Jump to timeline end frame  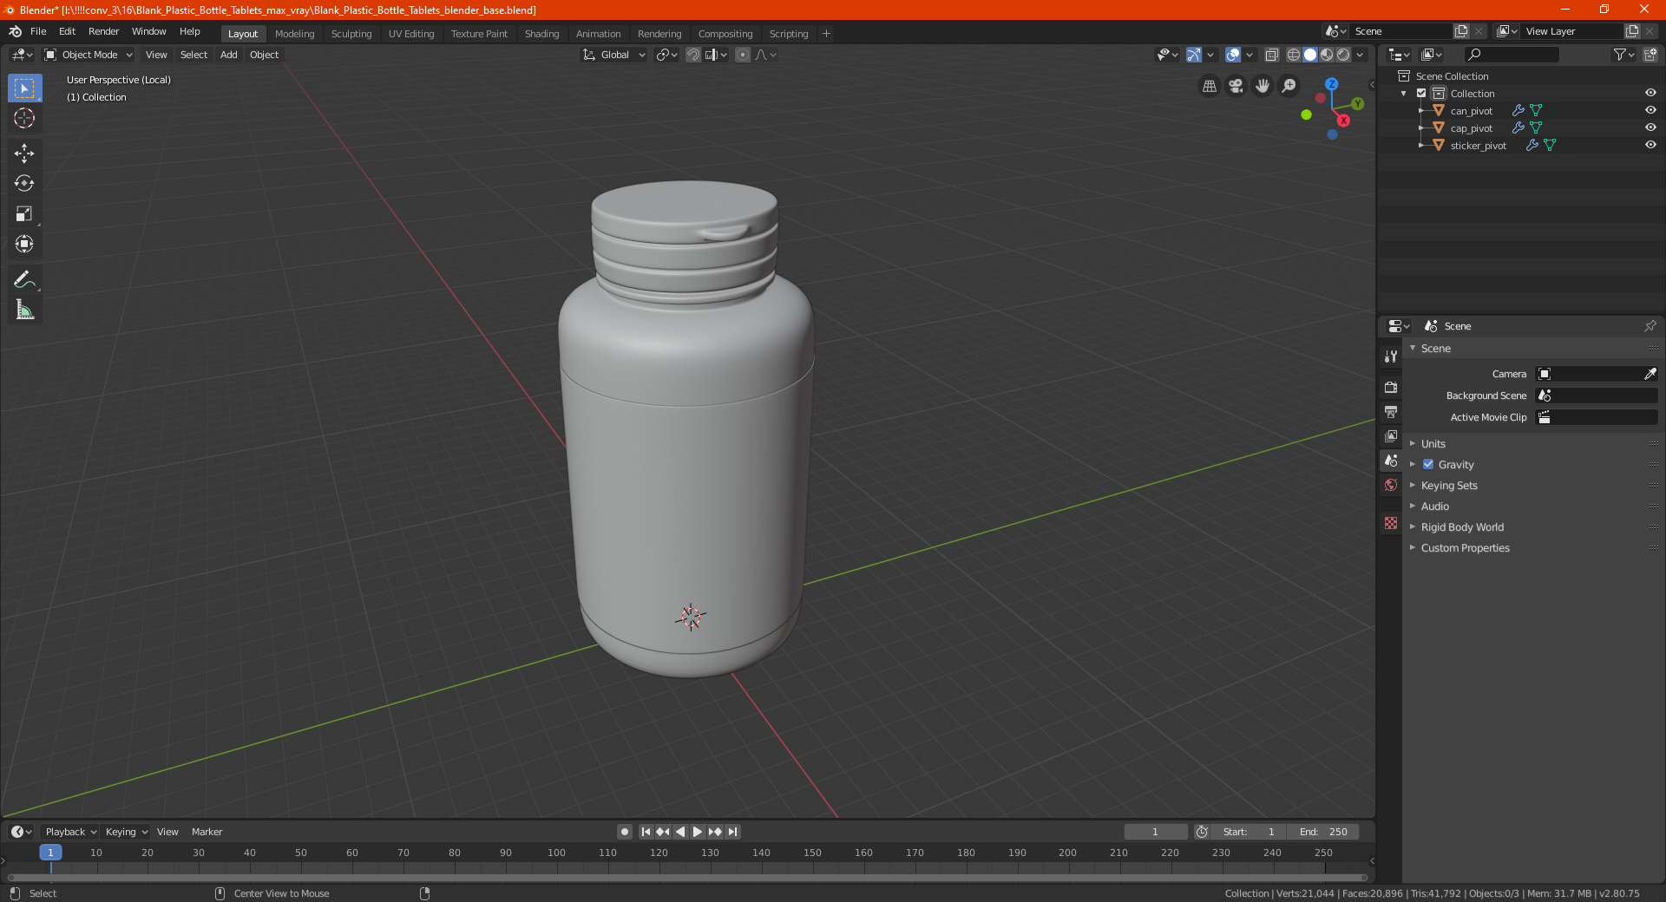(733, 832)
